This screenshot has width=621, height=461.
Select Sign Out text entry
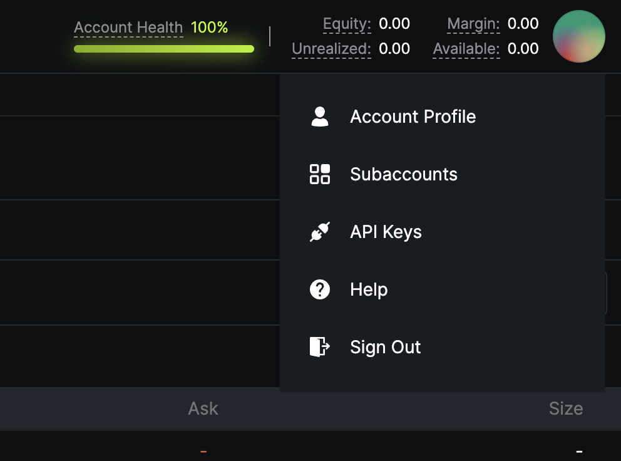coord(386,347)
